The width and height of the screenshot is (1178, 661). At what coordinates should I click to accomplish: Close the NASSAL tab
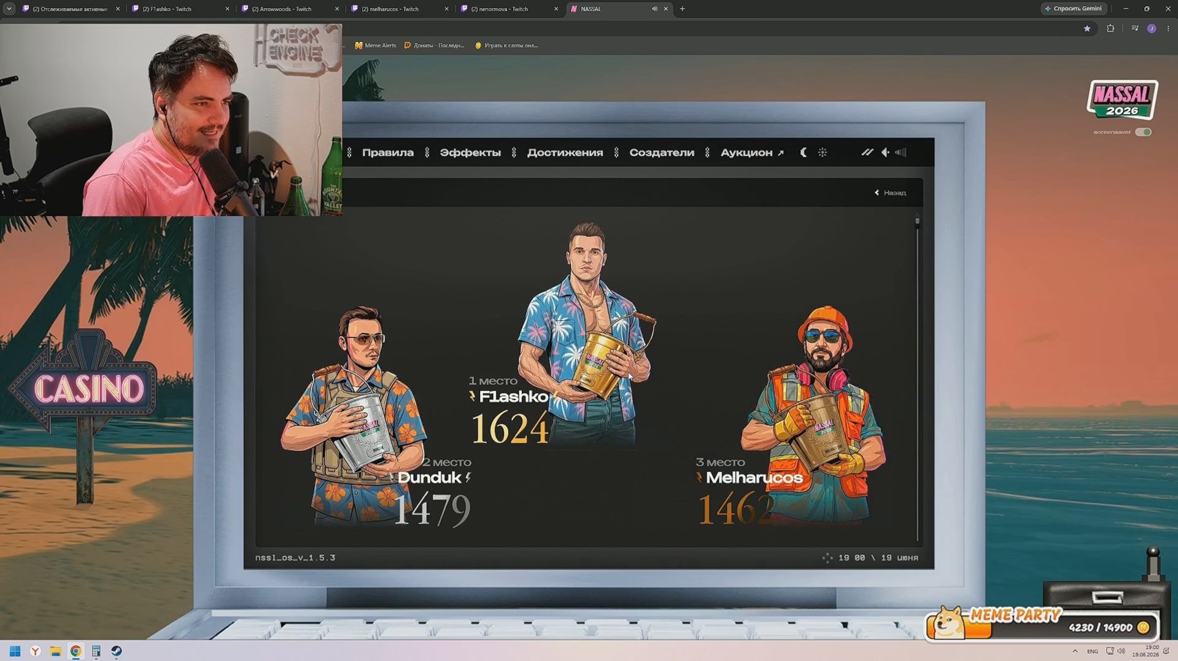665,9
